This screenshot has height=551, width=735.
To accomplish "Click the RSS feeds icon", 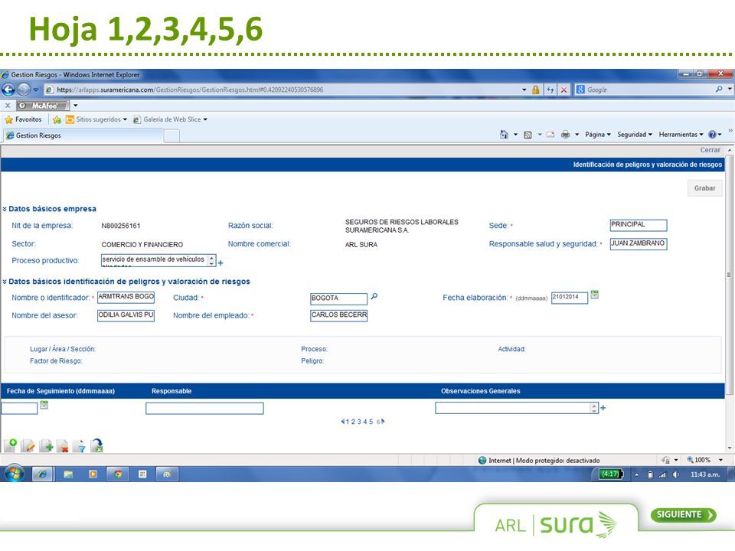I will point(528,135).
